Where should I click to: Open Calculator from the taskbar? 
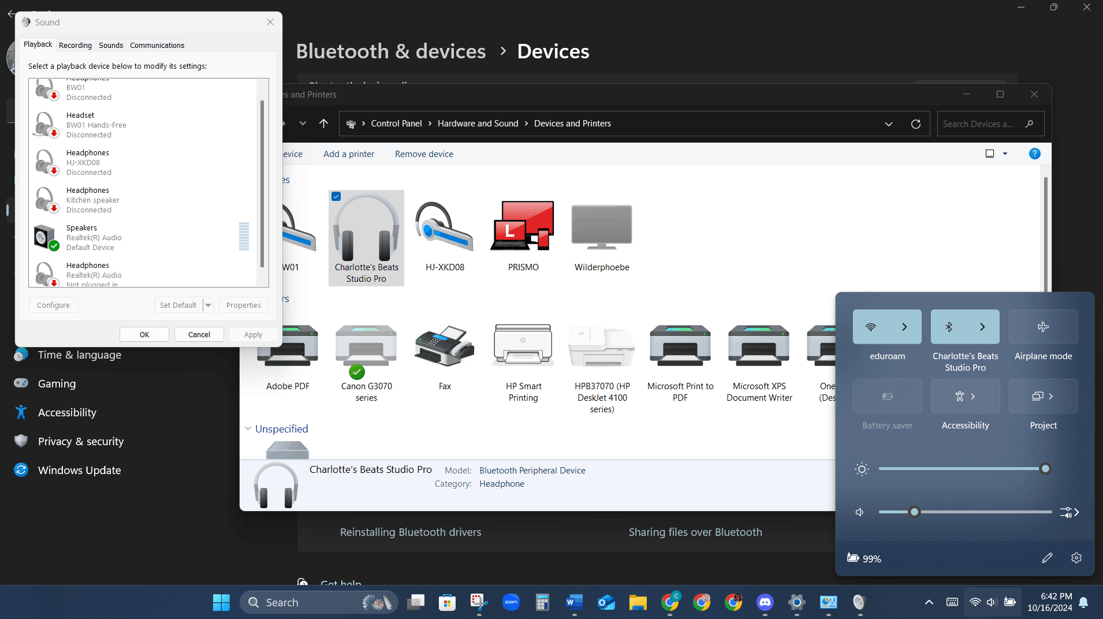[x=542, y=602]
